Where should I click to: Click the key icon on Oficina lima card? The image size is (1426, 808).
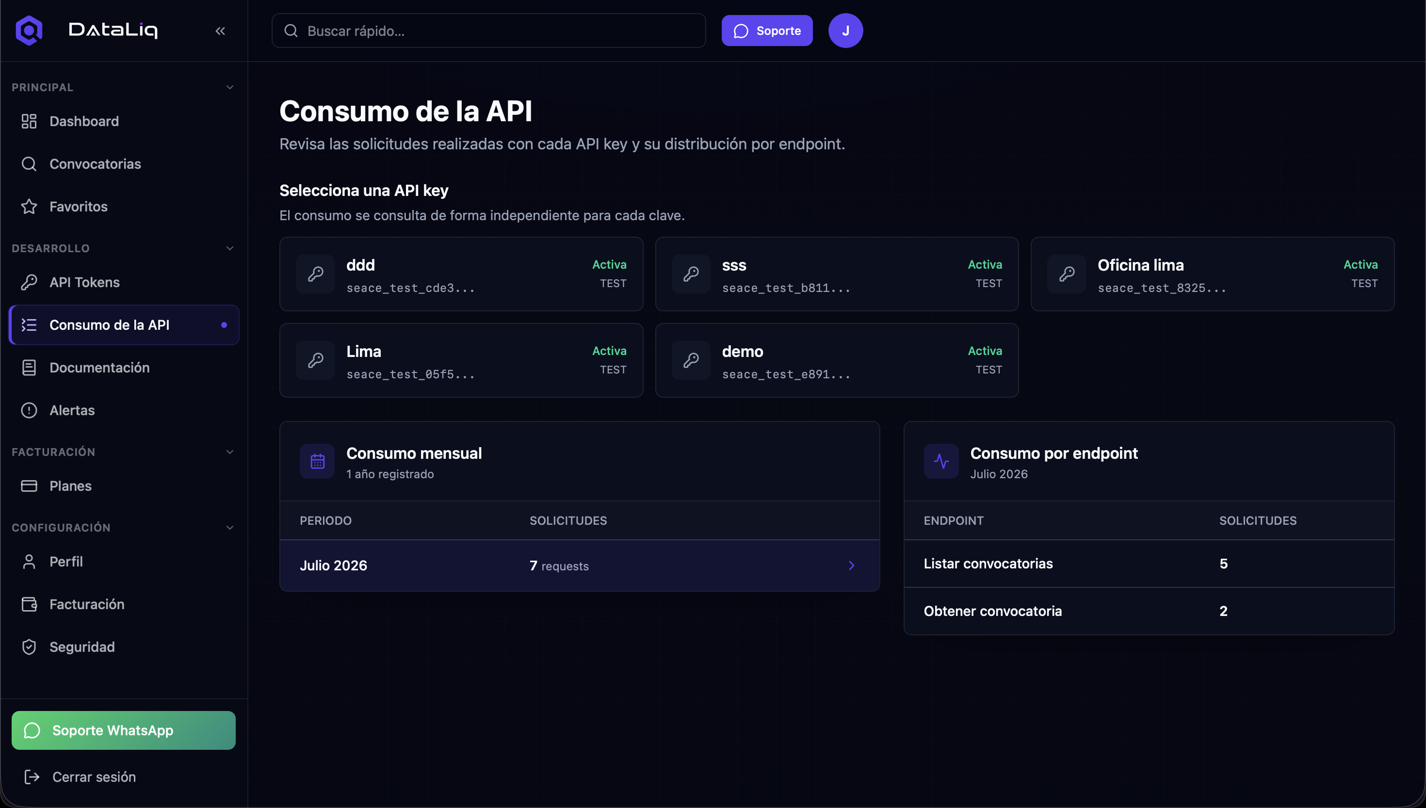1067,274
